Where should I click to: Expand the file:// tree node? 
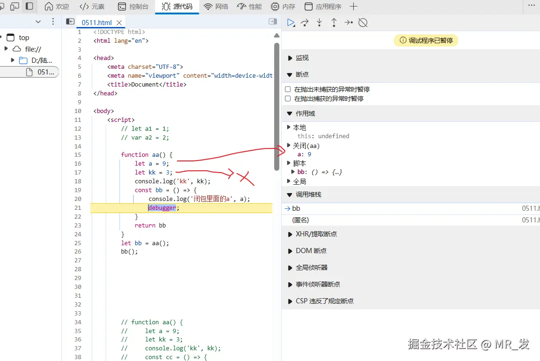coord(6,49)
